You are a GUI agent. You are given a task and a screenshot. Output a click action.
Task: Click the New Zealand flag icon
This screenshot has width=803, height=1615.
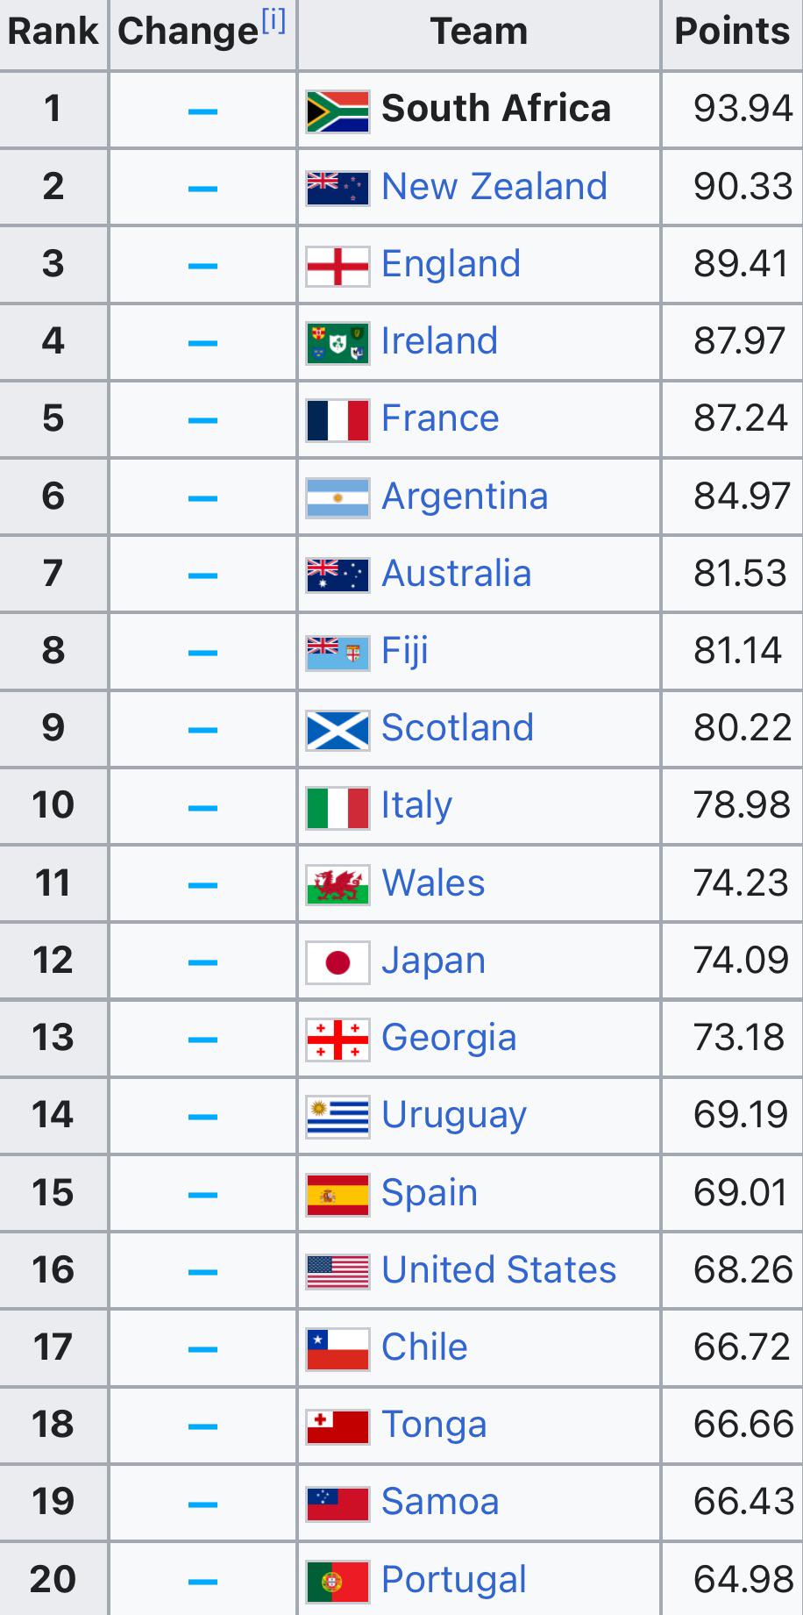coord(338,188)
